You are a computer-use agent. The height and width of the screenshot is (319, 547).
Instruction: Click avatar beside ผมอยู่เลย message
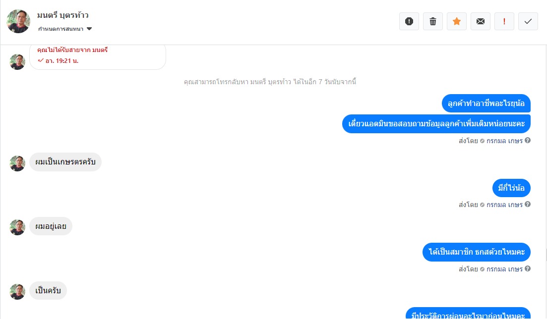coord(17,227)
